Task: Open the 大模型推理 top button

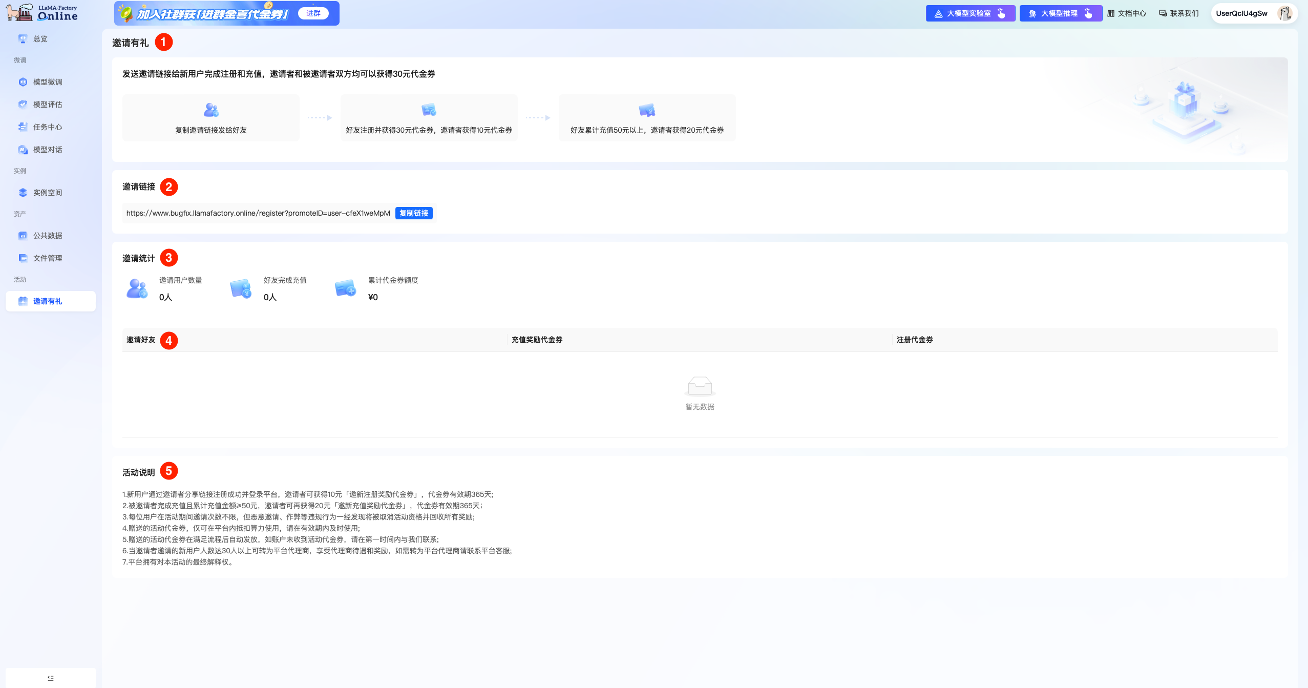Action: [1060, 13]
